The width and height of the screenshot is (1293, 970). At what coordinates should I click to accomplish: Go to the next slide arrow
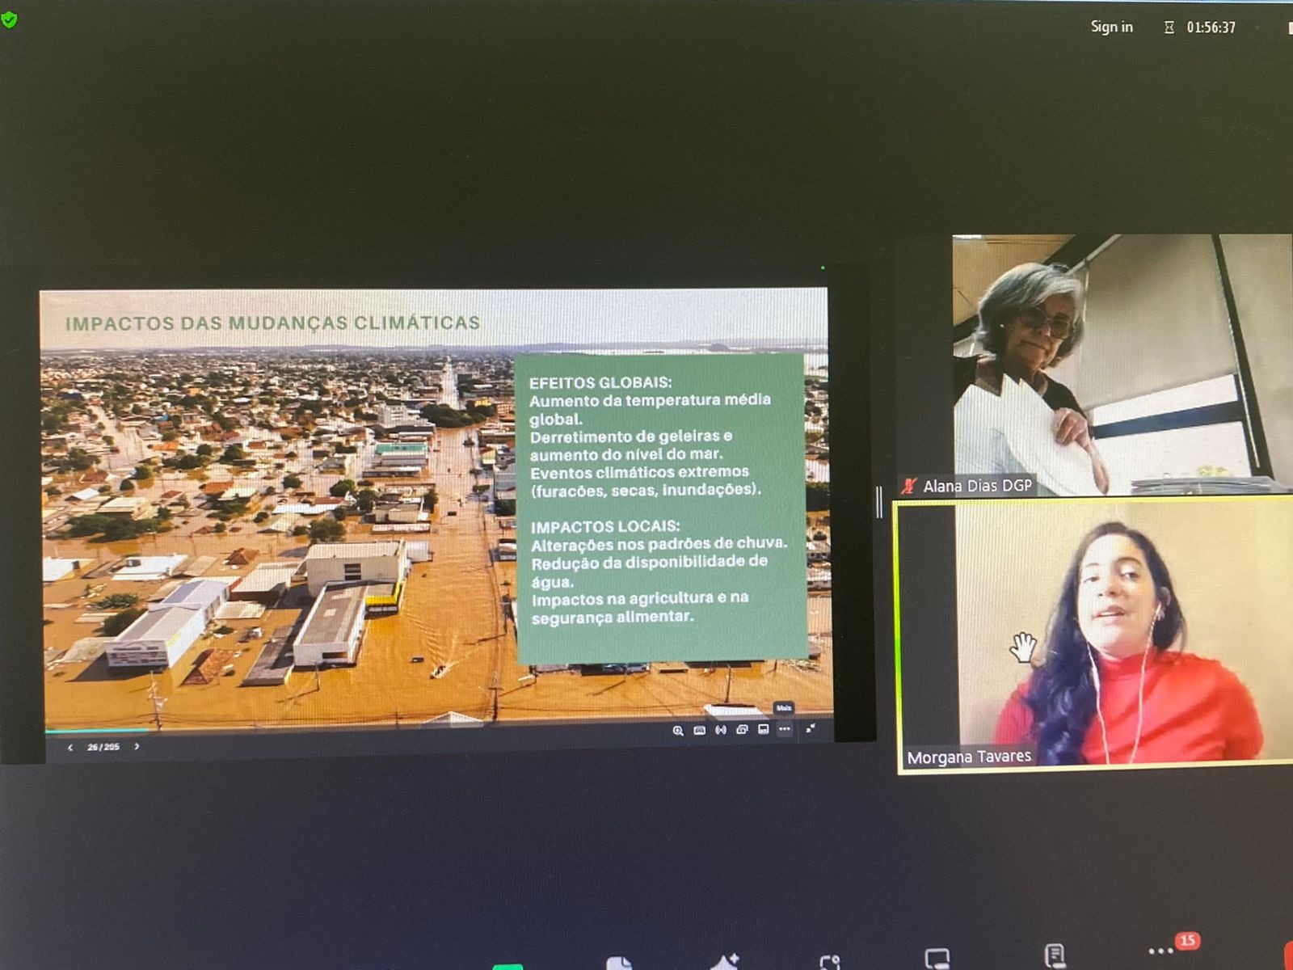point(137,747)
